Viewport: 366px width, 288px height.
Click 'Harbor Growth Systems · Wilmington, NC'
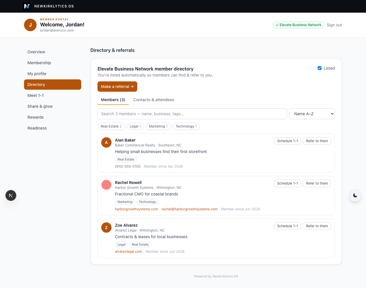tap(148, 188)
